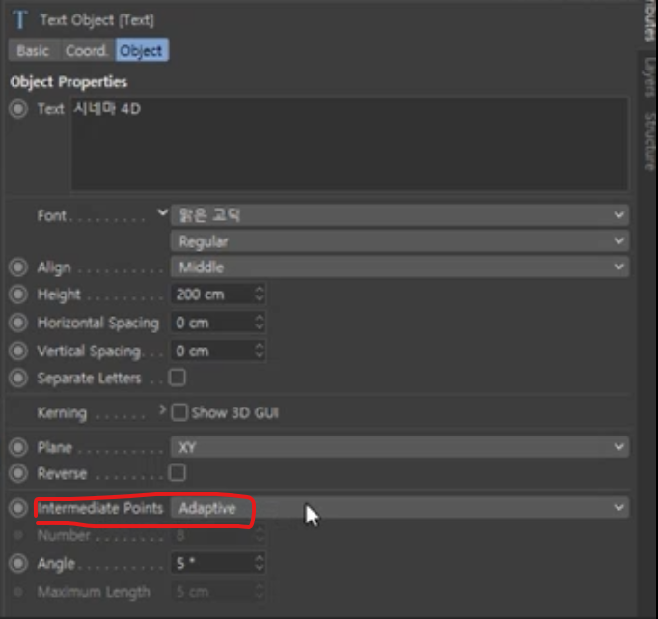Expand the Font options chevron

162,212
